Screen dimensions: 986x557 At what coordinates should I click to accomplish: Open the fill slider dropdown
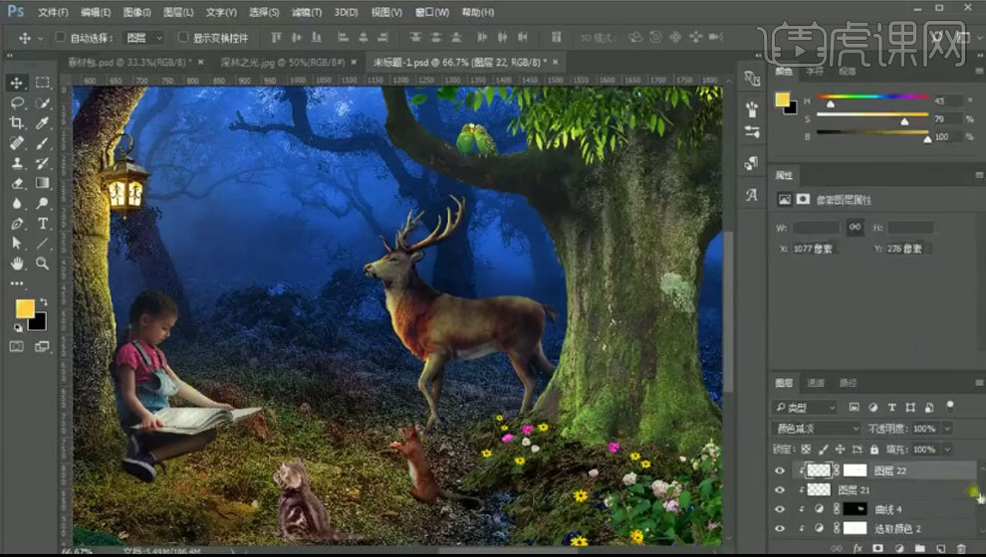click(x=947, y=450)
